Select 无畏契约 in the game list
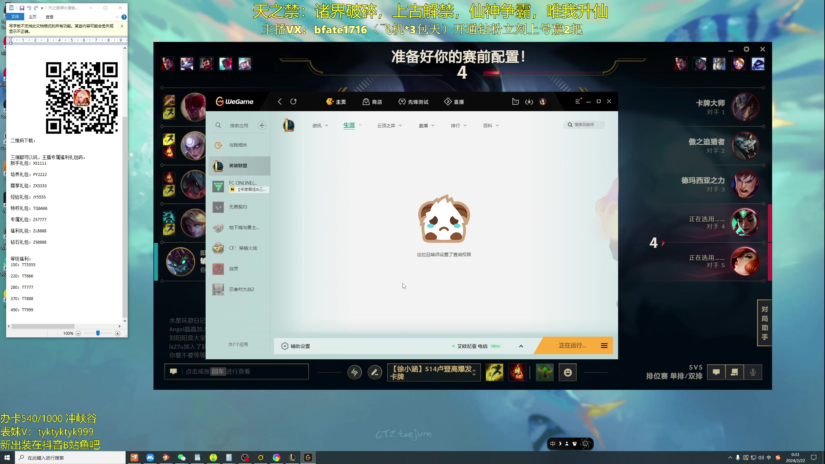Viewport: 825px width, 464px height. tap(238, 207)
